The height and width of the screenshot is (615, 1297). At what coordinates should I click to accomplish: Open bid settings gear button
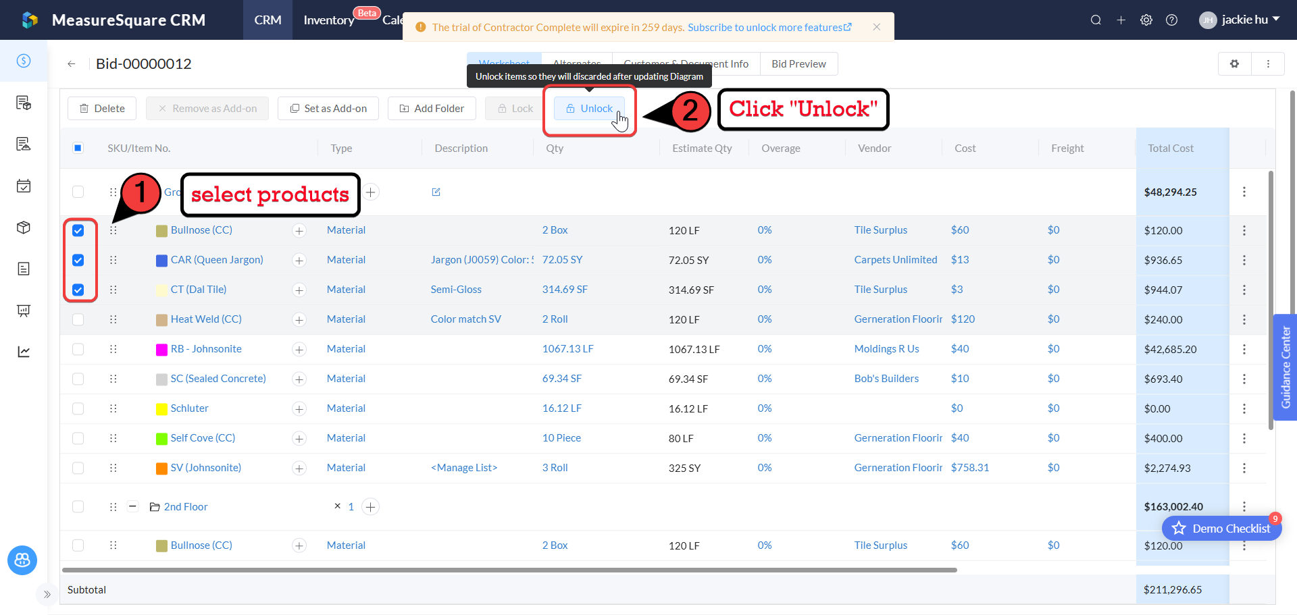[x=1234, y=64]
